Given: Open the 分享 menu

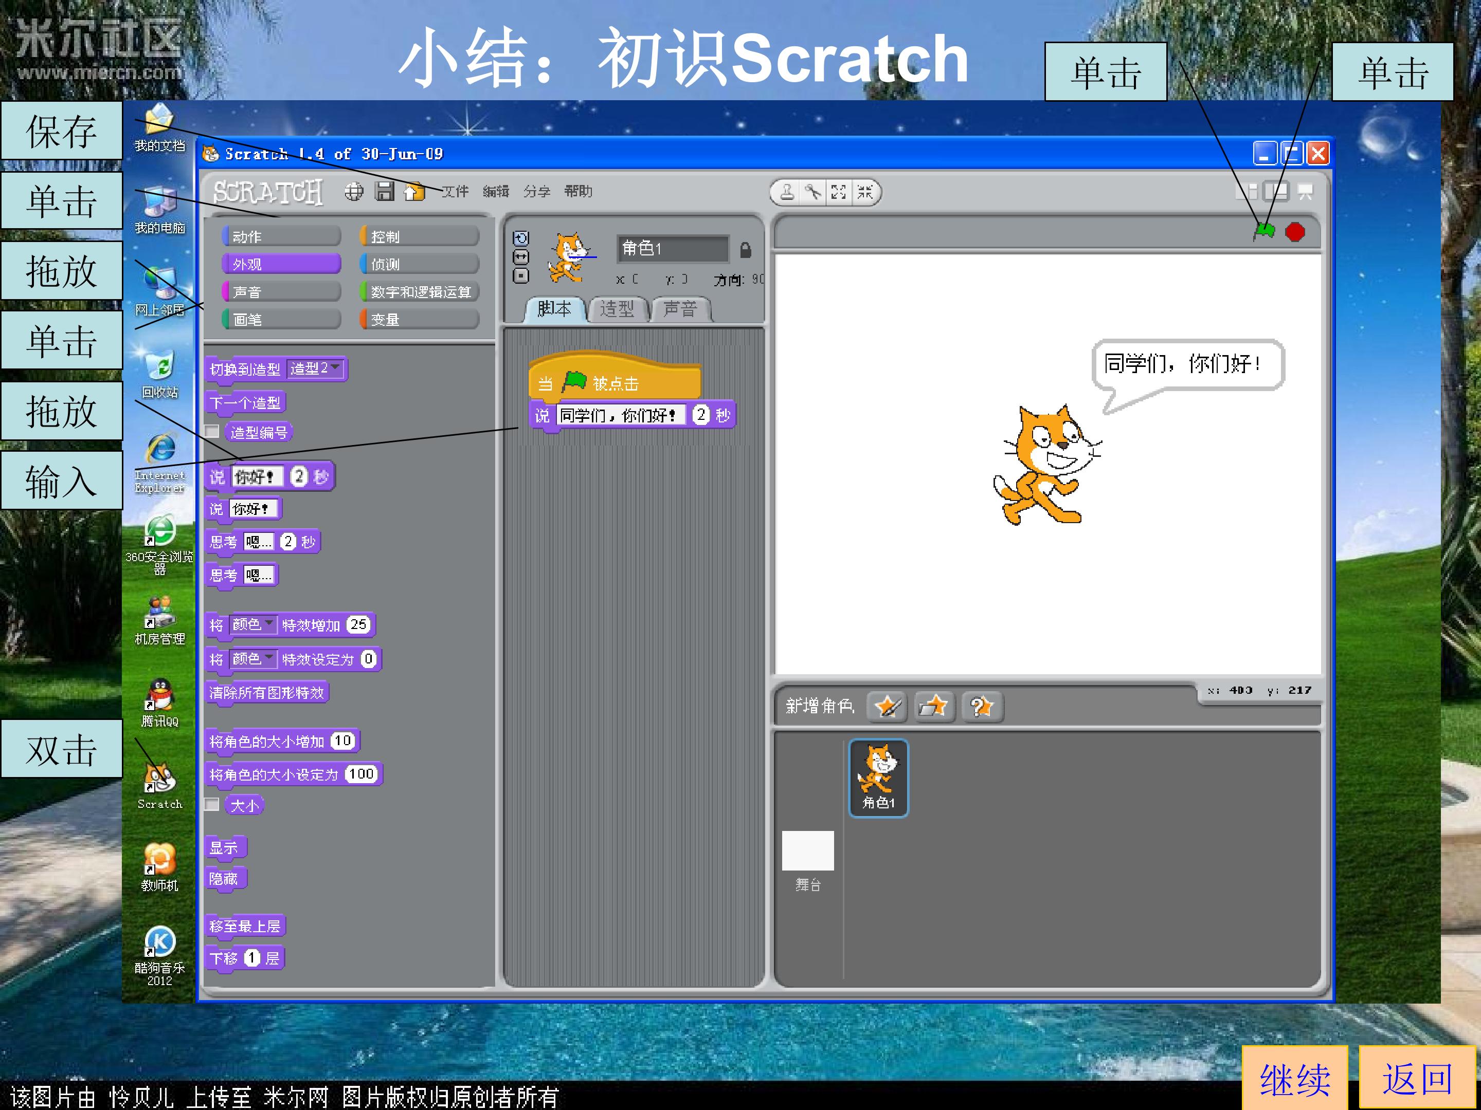Looking at the screenshot, I should click(537, 191).
